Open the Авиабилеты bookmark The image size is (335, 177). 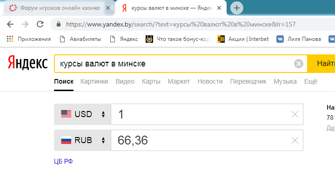point(80,39)
